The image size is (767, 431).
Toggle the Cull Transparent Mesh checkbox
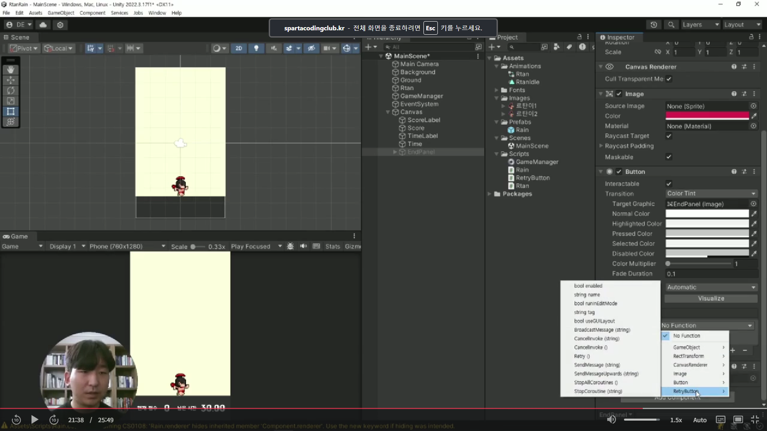click(x=669, y=79)
